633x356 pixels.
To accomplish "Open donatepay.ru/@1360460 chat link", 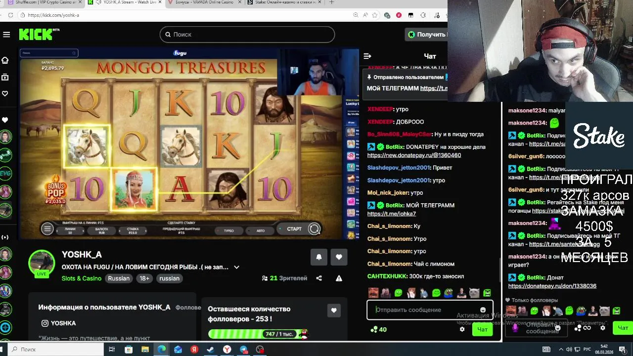I will point(414,155).
